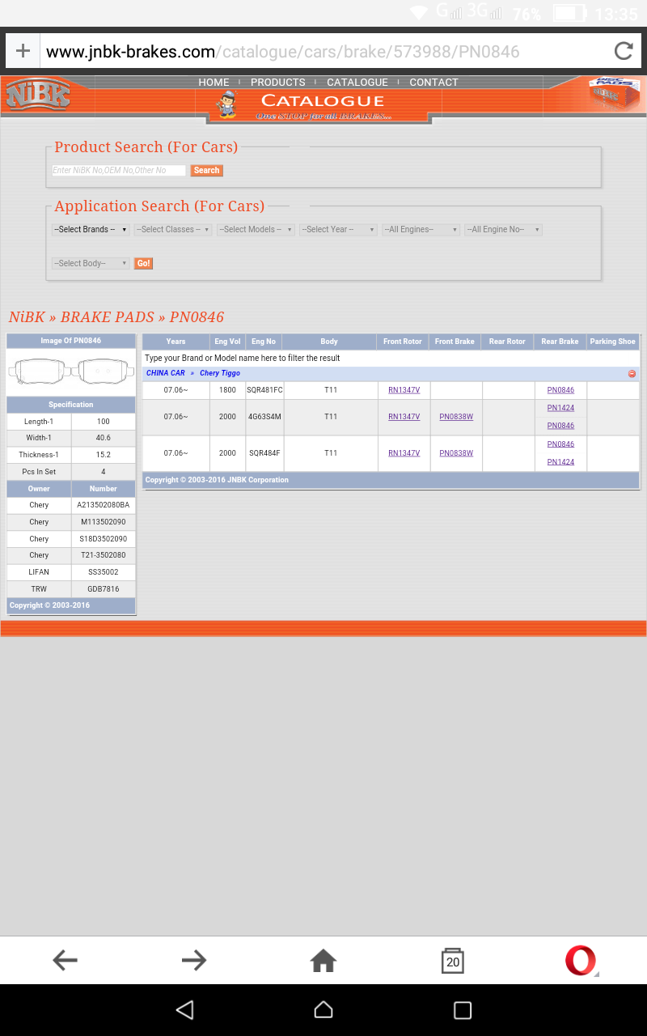Click the PN0846 brake pad image
Screen dimensions: 647x1036
click(71, 372)
